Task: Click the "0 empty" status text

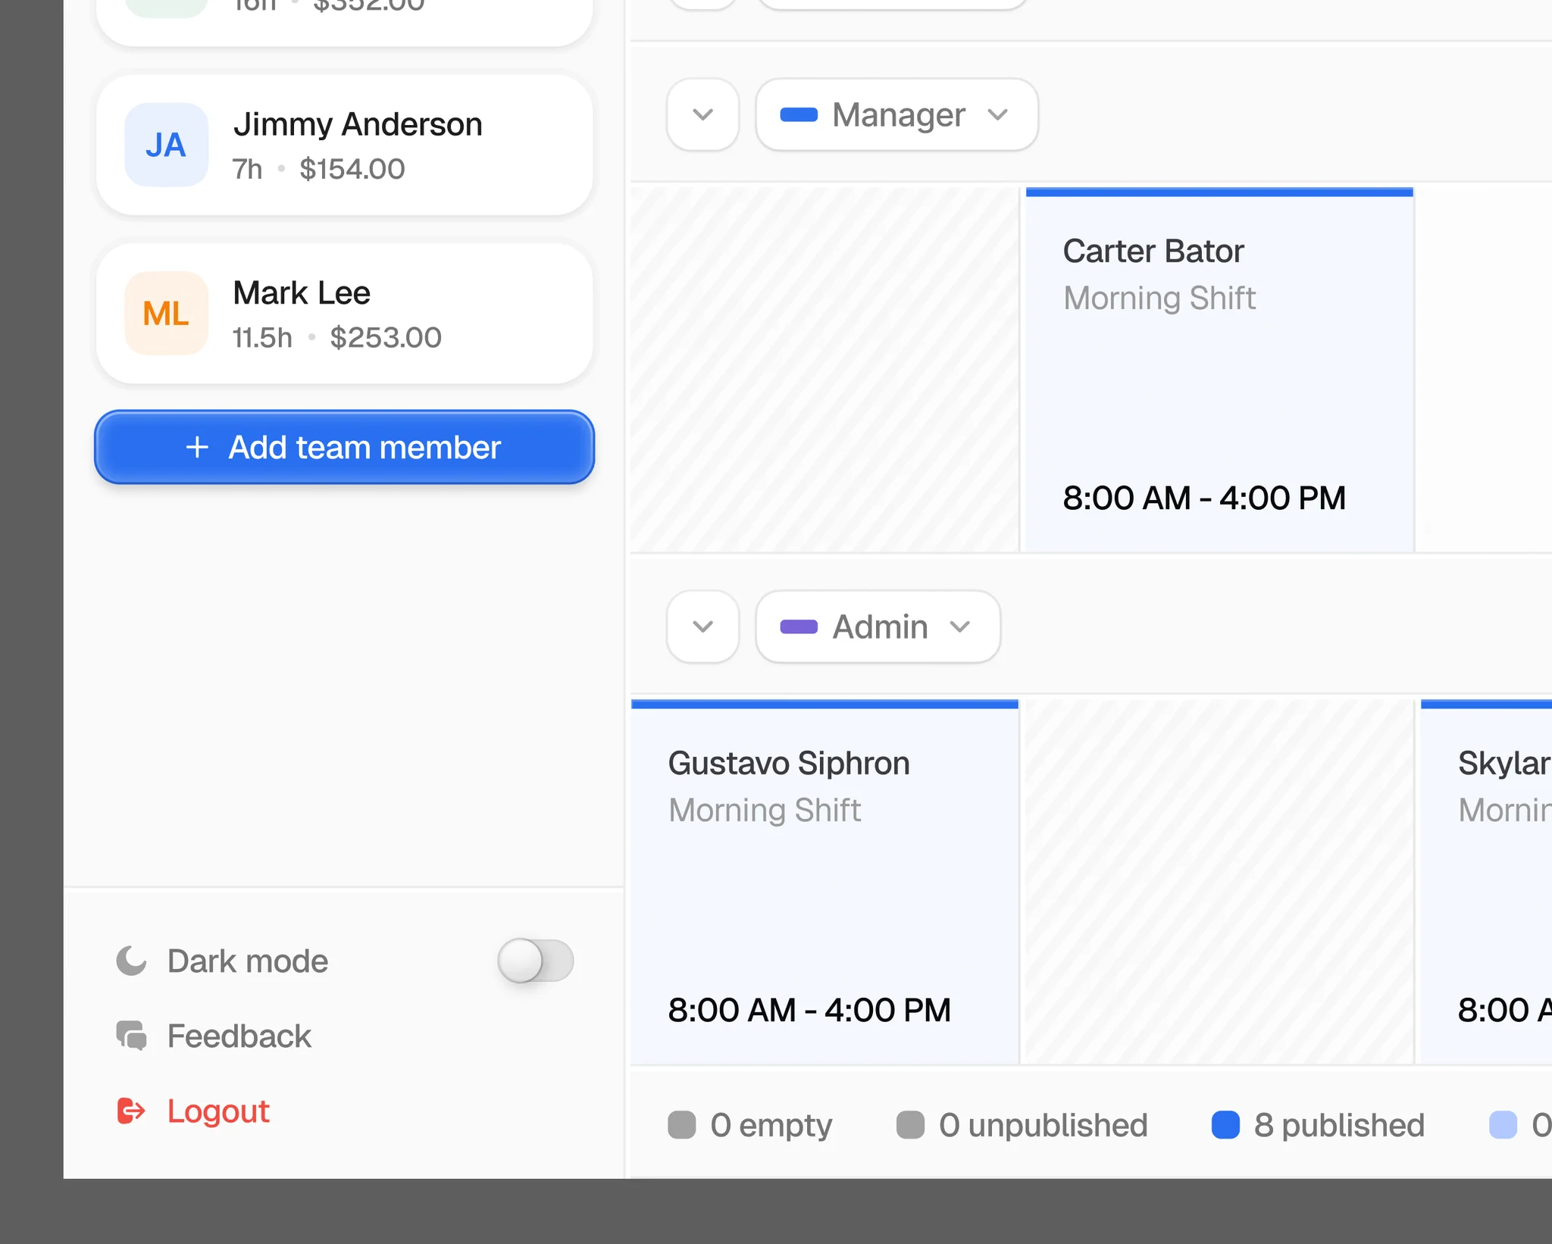Action: pos(771,1125)
